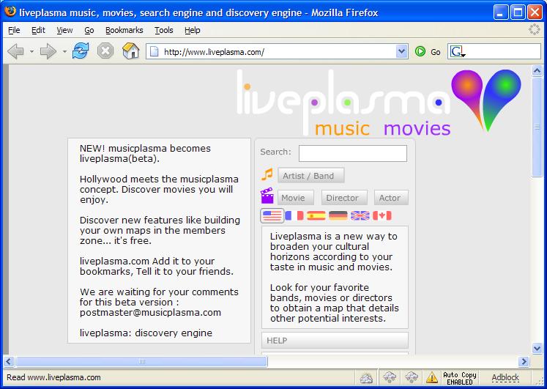Select the Spanish flag
This screenshot has width=547, height=389.
point(316,215)
